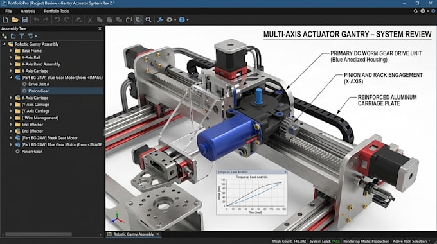The width and height of the screenshot is (437, 244).
Task: Click the blue circle icon at menu bar's far right
Action: point(433,11)
